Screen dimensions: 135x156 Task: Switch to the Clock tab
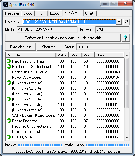[28, 13]
